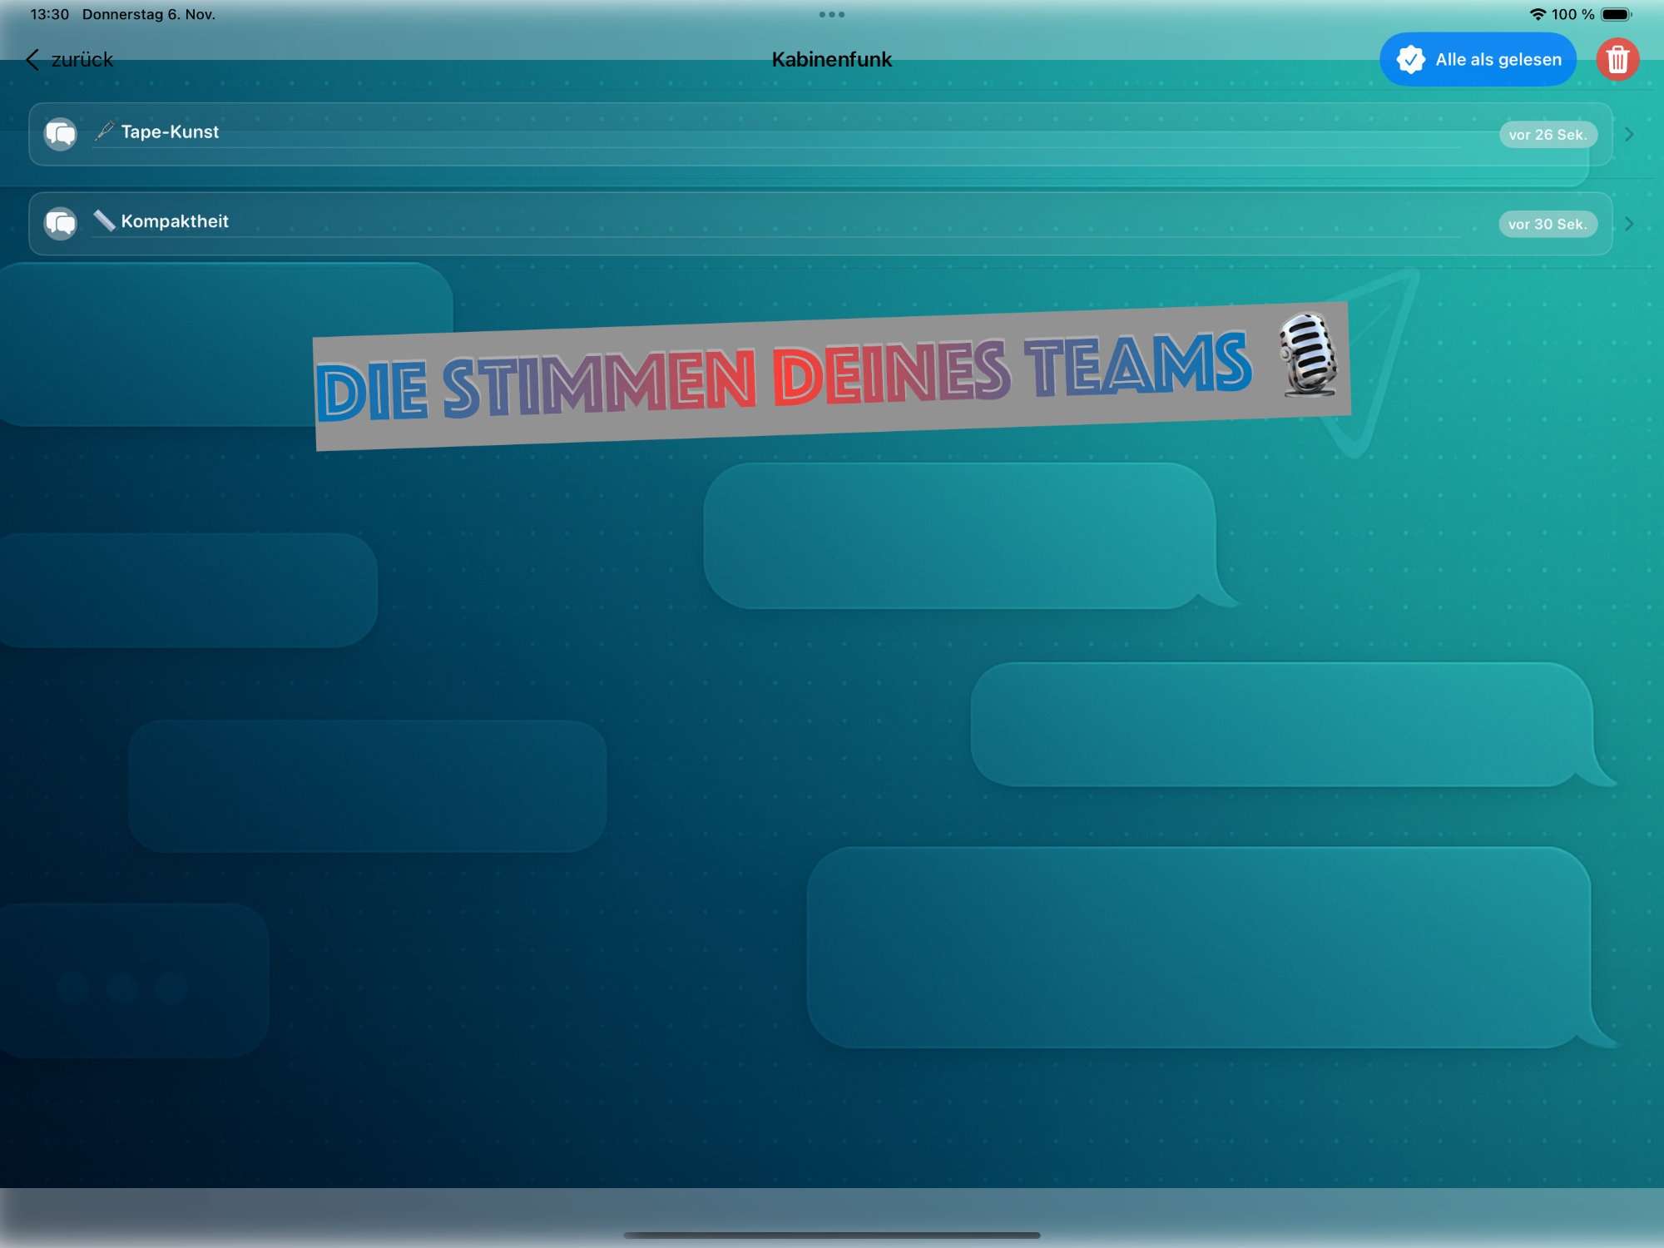
Task: Tap the chat bubble icon beside Tape-Kunst
Action: [x=61, y=134]
